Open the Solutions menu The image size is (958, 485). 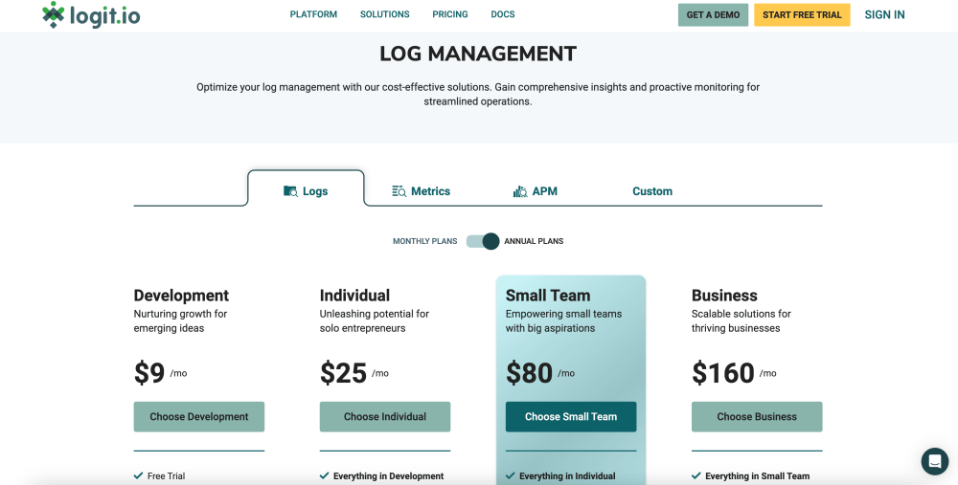point(385,14)
